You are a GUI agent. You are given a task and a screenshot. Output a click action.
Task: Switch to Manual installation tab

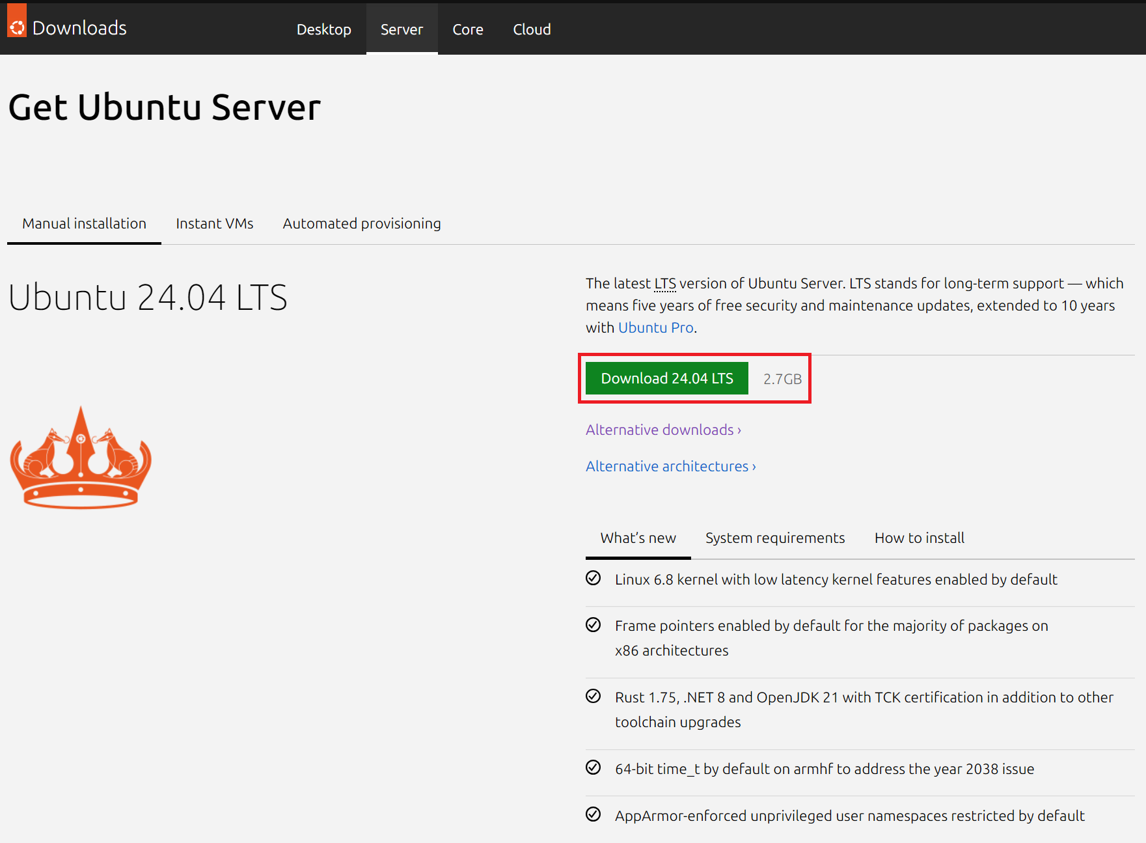84,223
